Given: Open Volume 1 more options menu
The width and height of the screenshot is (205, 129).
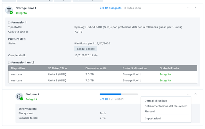Looking at the screenshot, I should tap(189, 94).
